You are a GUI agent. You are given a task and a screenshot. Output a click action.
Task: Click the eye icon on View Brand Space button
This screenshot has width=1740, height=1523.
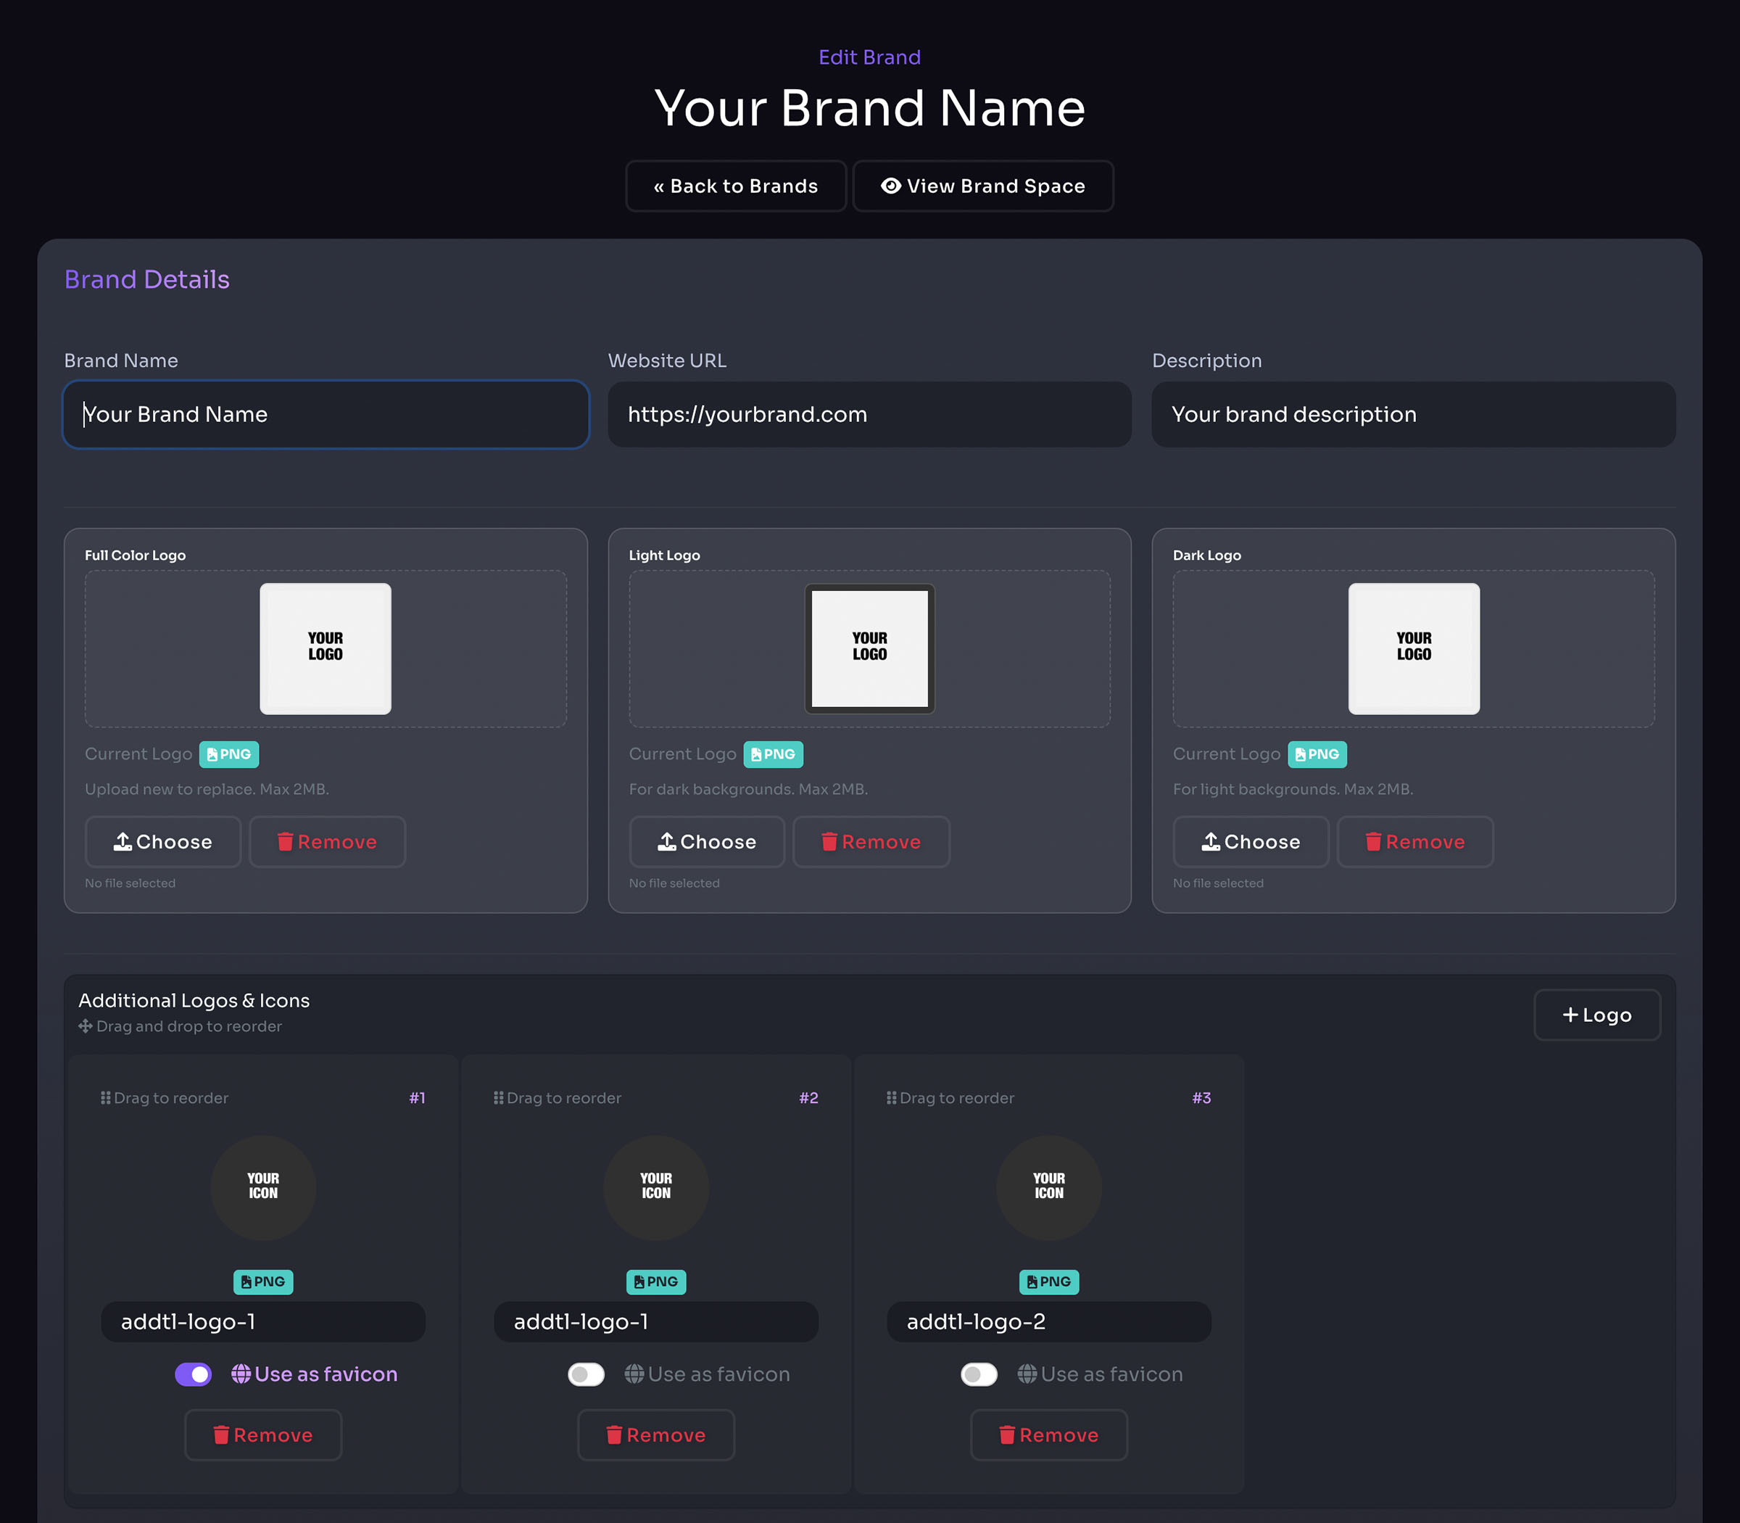890,186
